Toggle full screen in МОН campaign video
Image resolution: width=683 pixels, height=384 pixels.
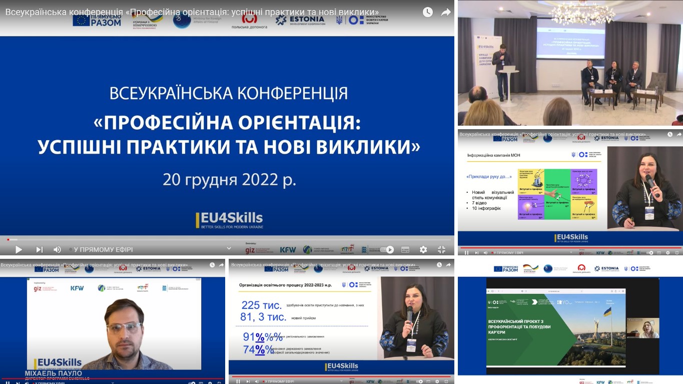pyautogui.click(x=677, y=253)
